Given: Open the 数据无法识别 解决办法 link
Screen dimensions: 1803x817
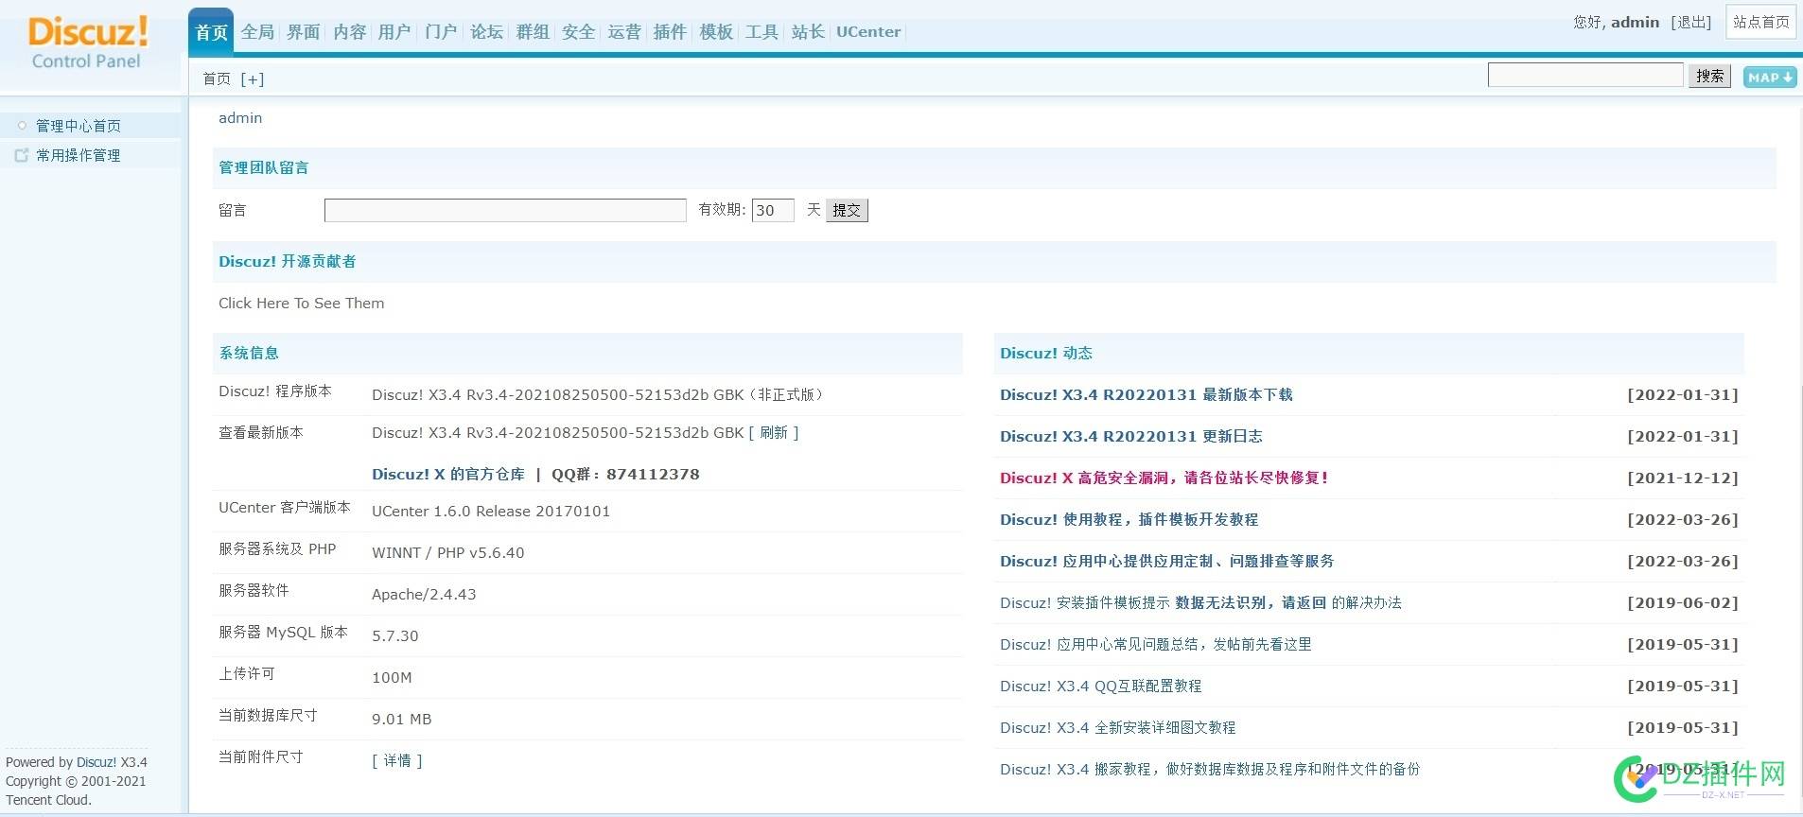Looking at the screenshot, I should pos(1201,603).
